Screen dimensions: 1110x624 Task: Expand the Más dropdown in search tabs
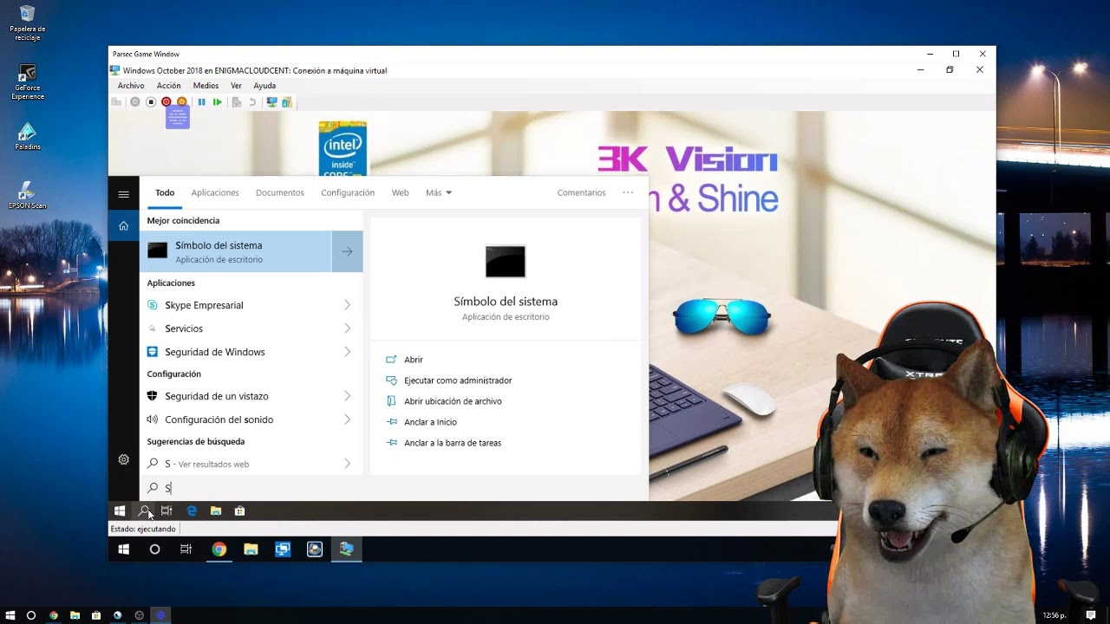tap(439, 192)
